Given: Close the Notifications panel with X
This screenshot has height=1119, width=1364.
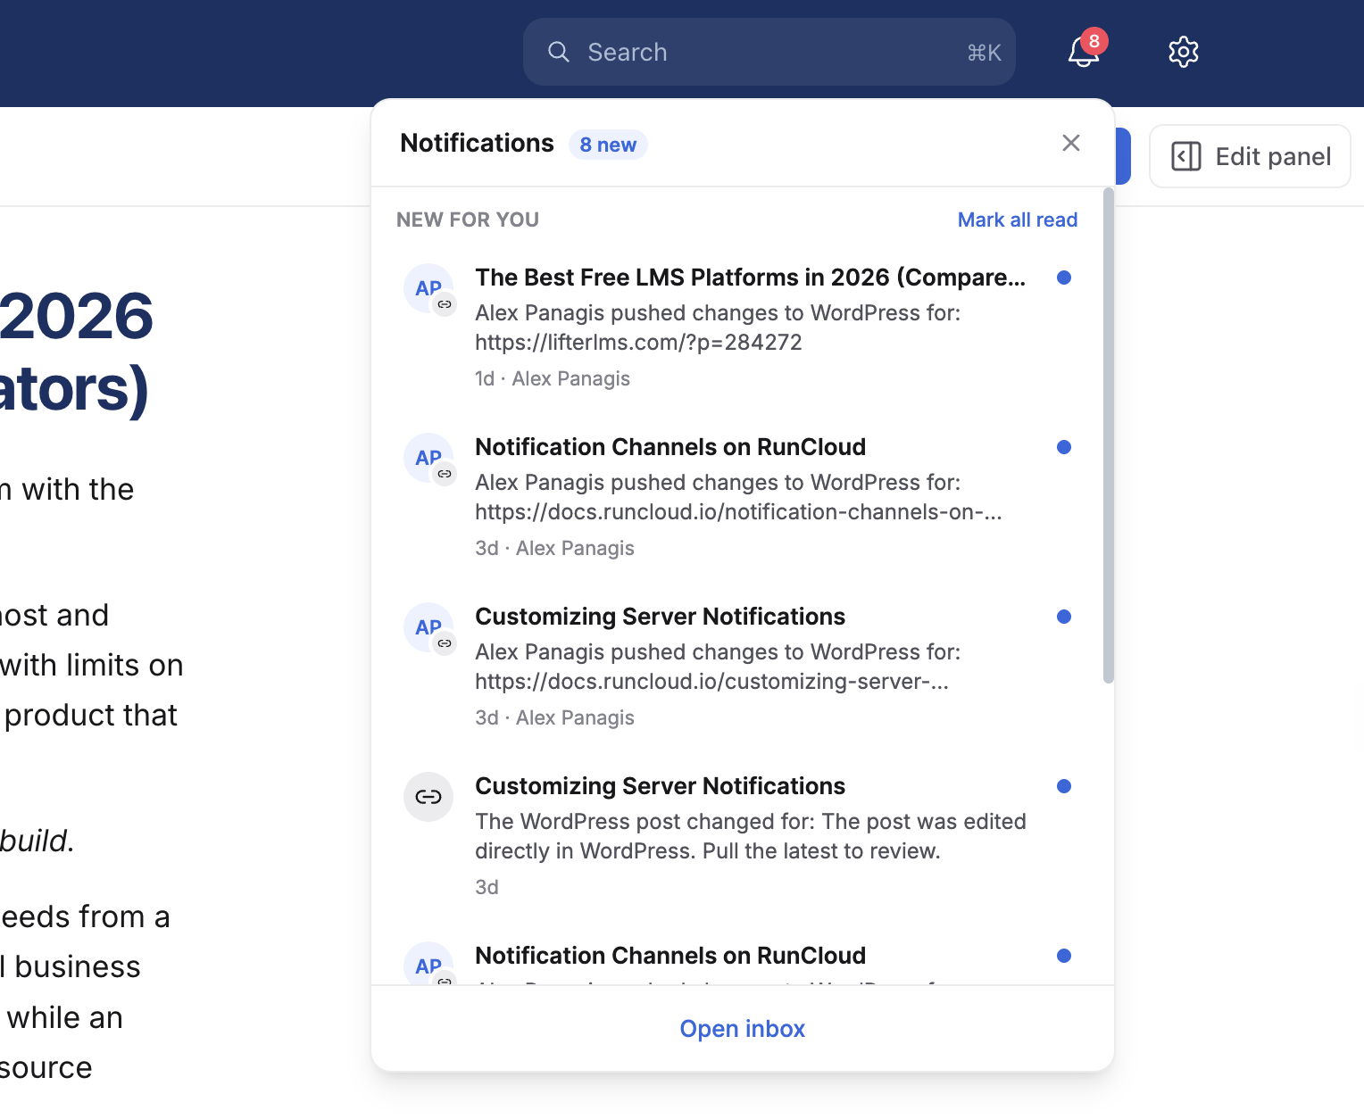Looking at the screenshot, I should point(1071,143).
